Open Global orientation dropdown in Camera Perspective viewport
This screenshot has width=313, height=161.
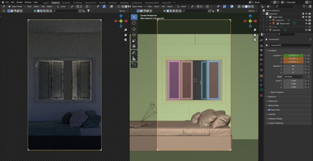tap(183, 7)
